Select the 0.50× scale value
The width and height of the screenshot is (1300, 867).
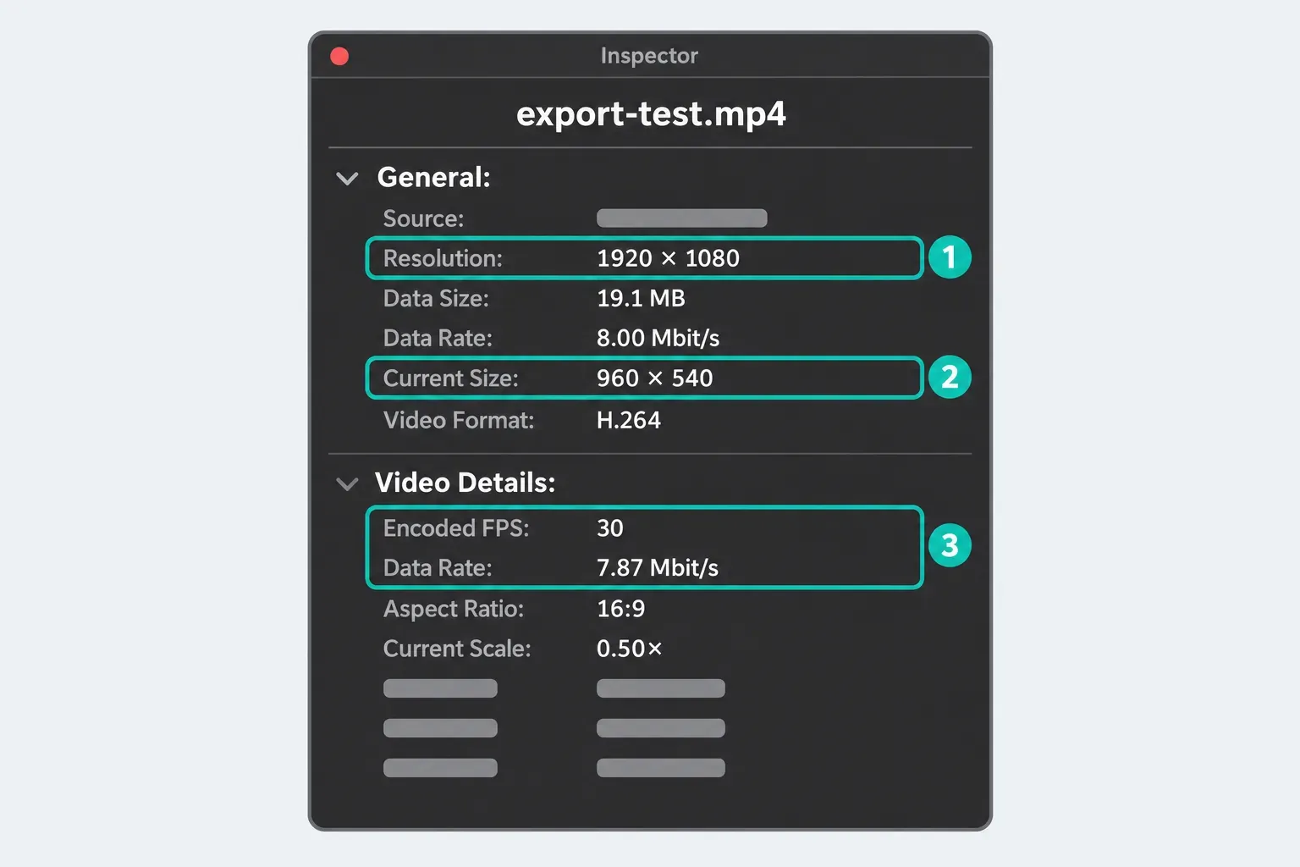coord(629,649)
